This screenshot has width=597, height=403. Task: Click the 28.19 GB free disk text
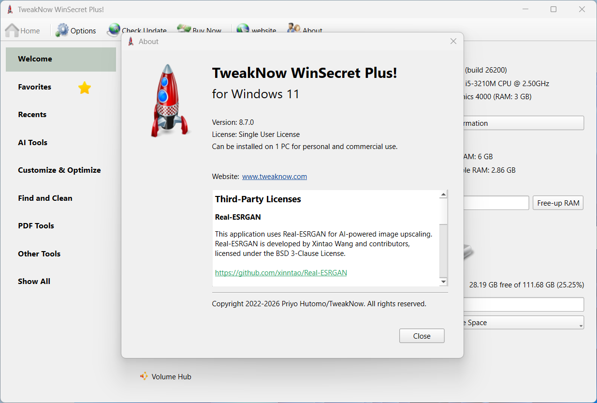(x=526, y=285)
